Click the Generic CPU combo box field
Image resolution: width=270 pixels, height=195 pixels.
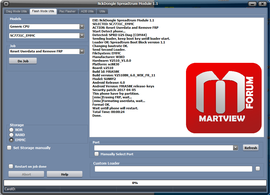(47, 26)
